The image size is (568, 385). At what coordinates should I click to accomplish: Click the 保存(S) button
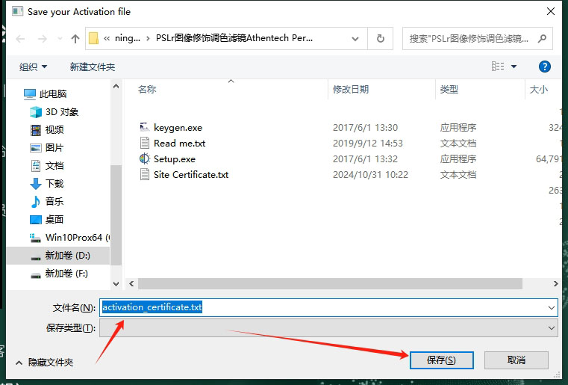click(441, 360)
